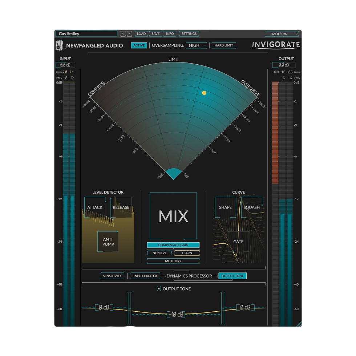The height and width of the screenshot is (356, 356).
Task: Click the ATTACK control box
Action: 95,207
